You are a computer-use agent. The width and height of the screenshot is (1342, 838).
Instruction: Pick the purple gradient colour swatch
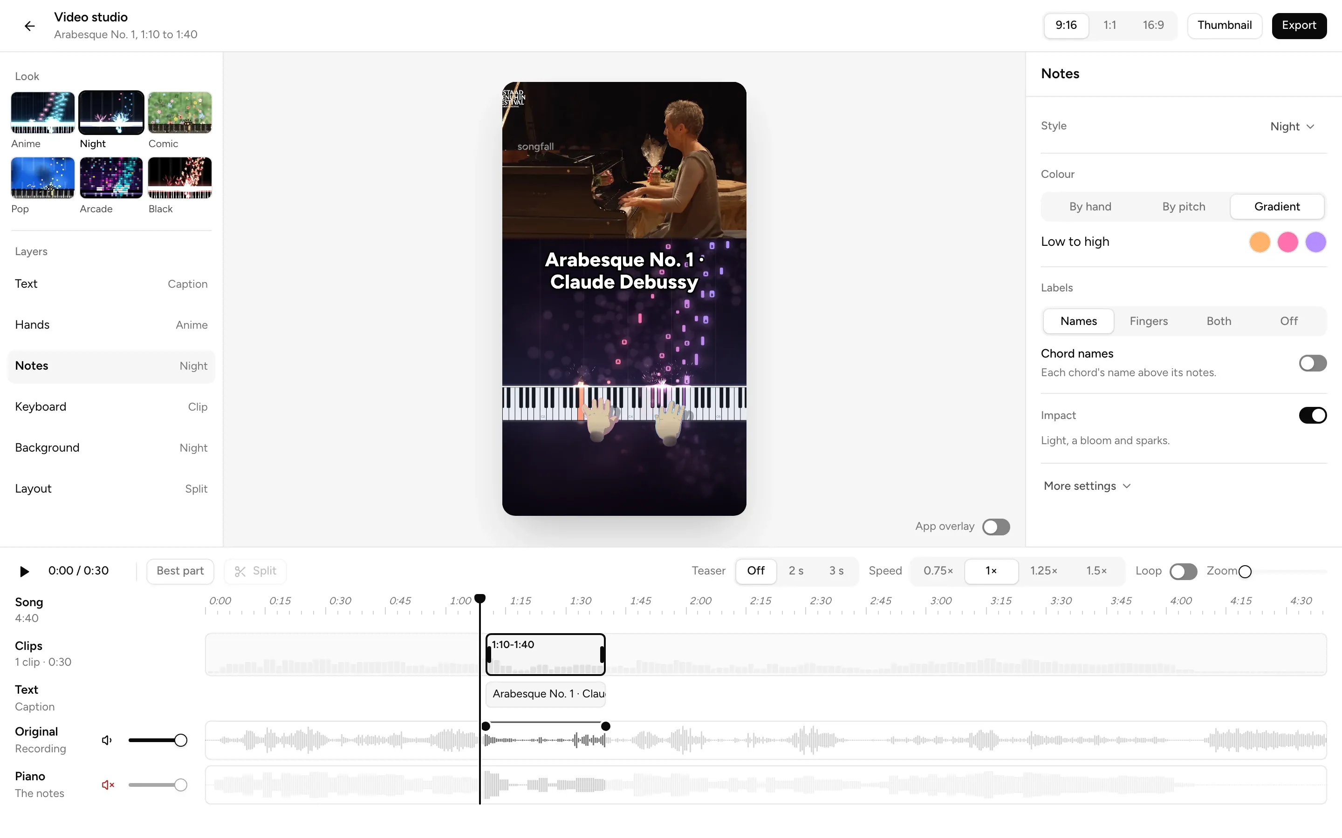tap(1315, 242)
